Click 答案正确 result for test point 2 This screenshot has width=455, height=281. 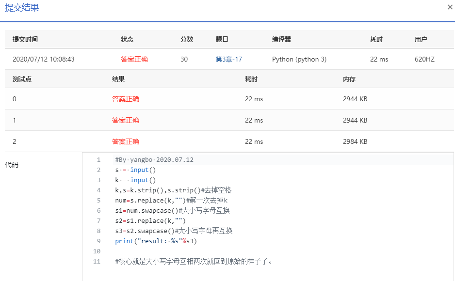[x=126, y=141]
